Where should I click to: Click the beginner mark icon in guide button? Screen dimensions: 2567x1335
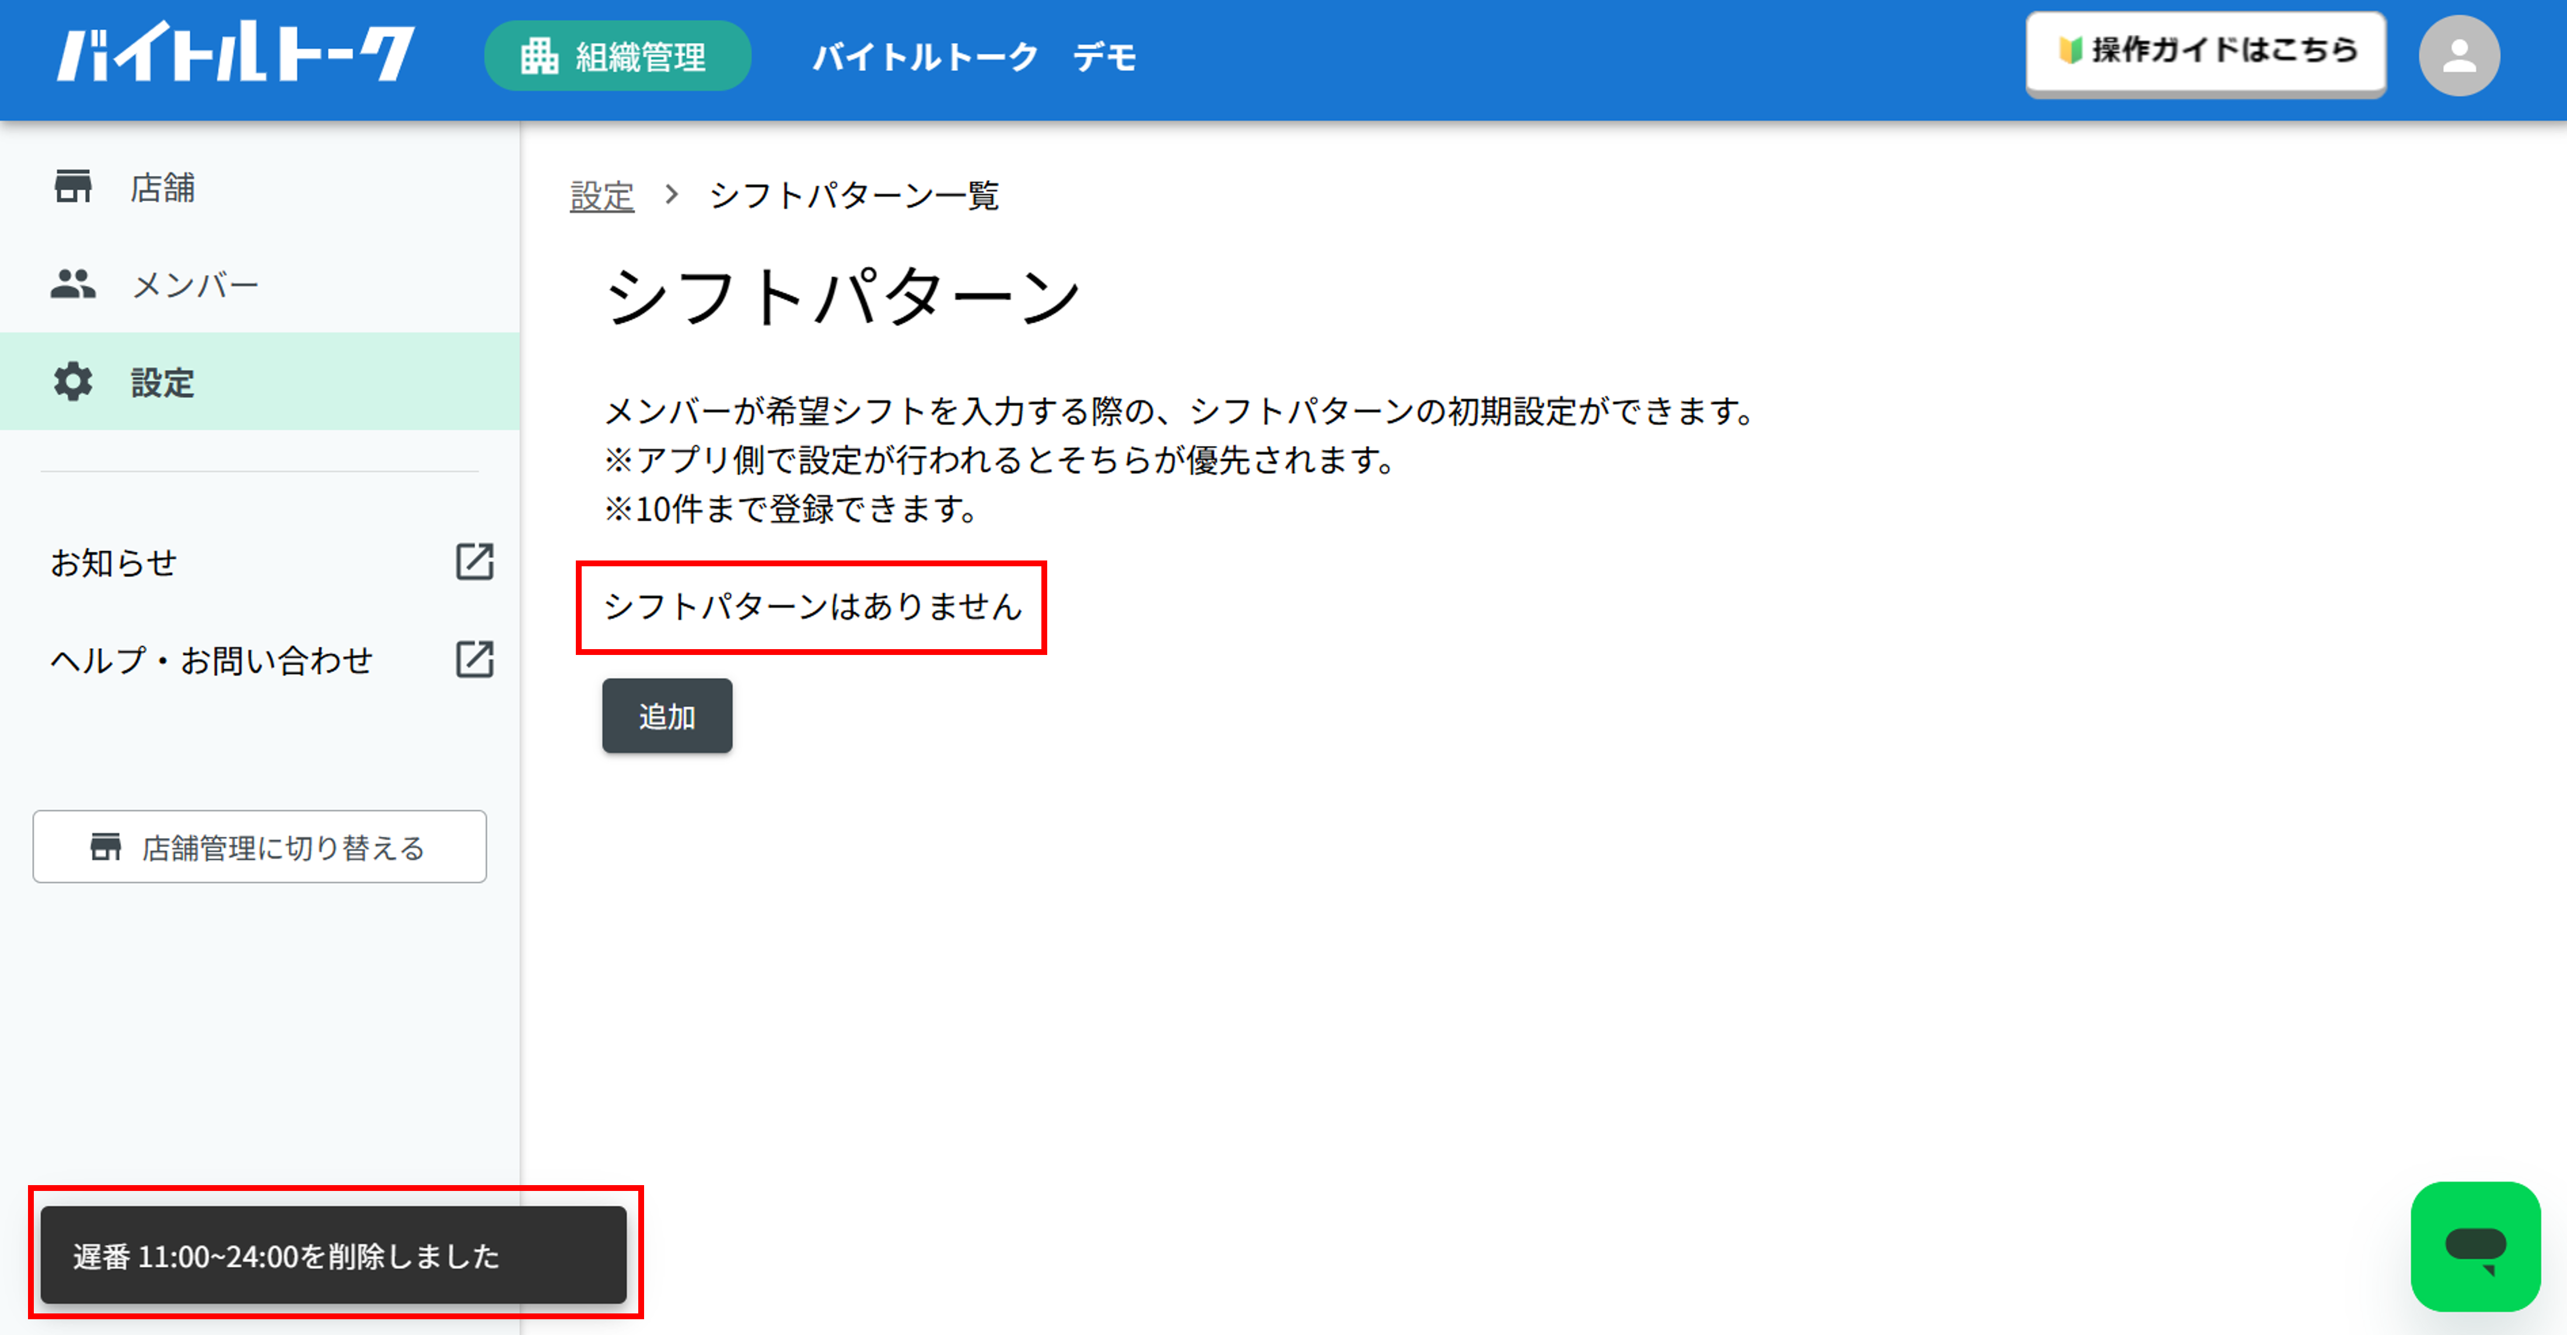click(2070, 50)
